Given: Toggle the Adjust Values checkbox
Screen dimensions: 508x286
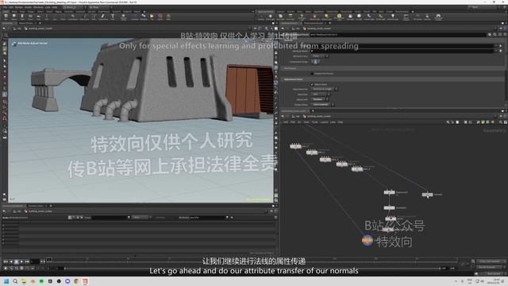Looking at the screenshot, I should point(312,84).
